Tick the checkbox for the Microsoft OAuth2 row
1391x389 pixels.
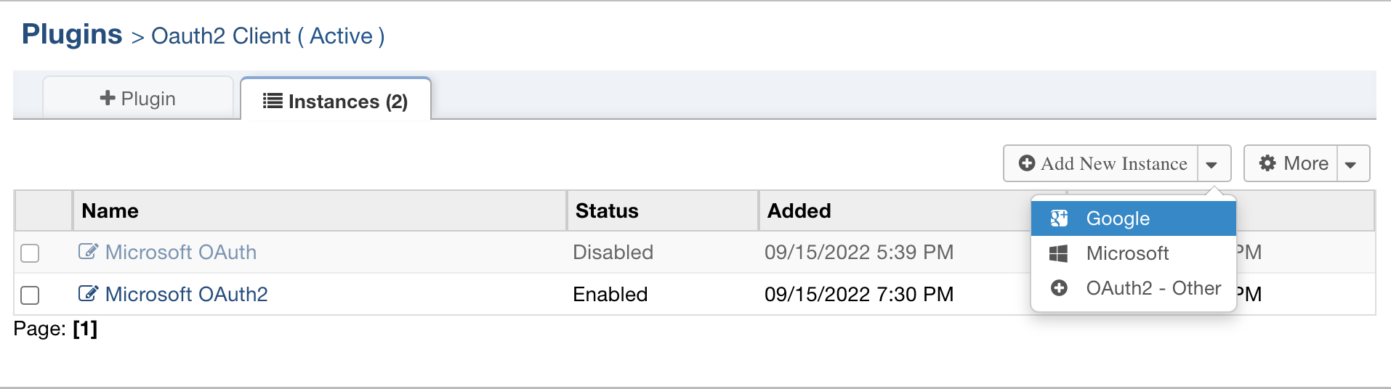(30, 295)
